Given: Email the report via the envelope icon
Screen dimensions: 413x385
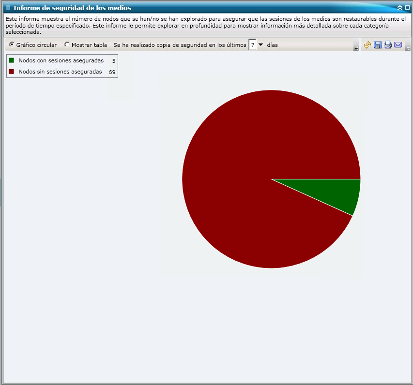Looking at the screenshot, I should (x=398, y=44).
